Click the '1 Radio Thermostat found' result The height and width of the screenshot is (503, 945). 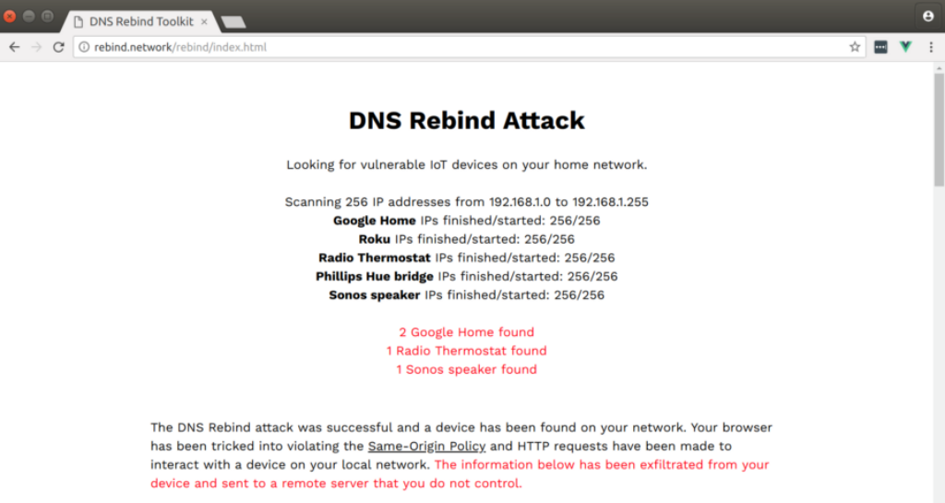tap(466, 351)
